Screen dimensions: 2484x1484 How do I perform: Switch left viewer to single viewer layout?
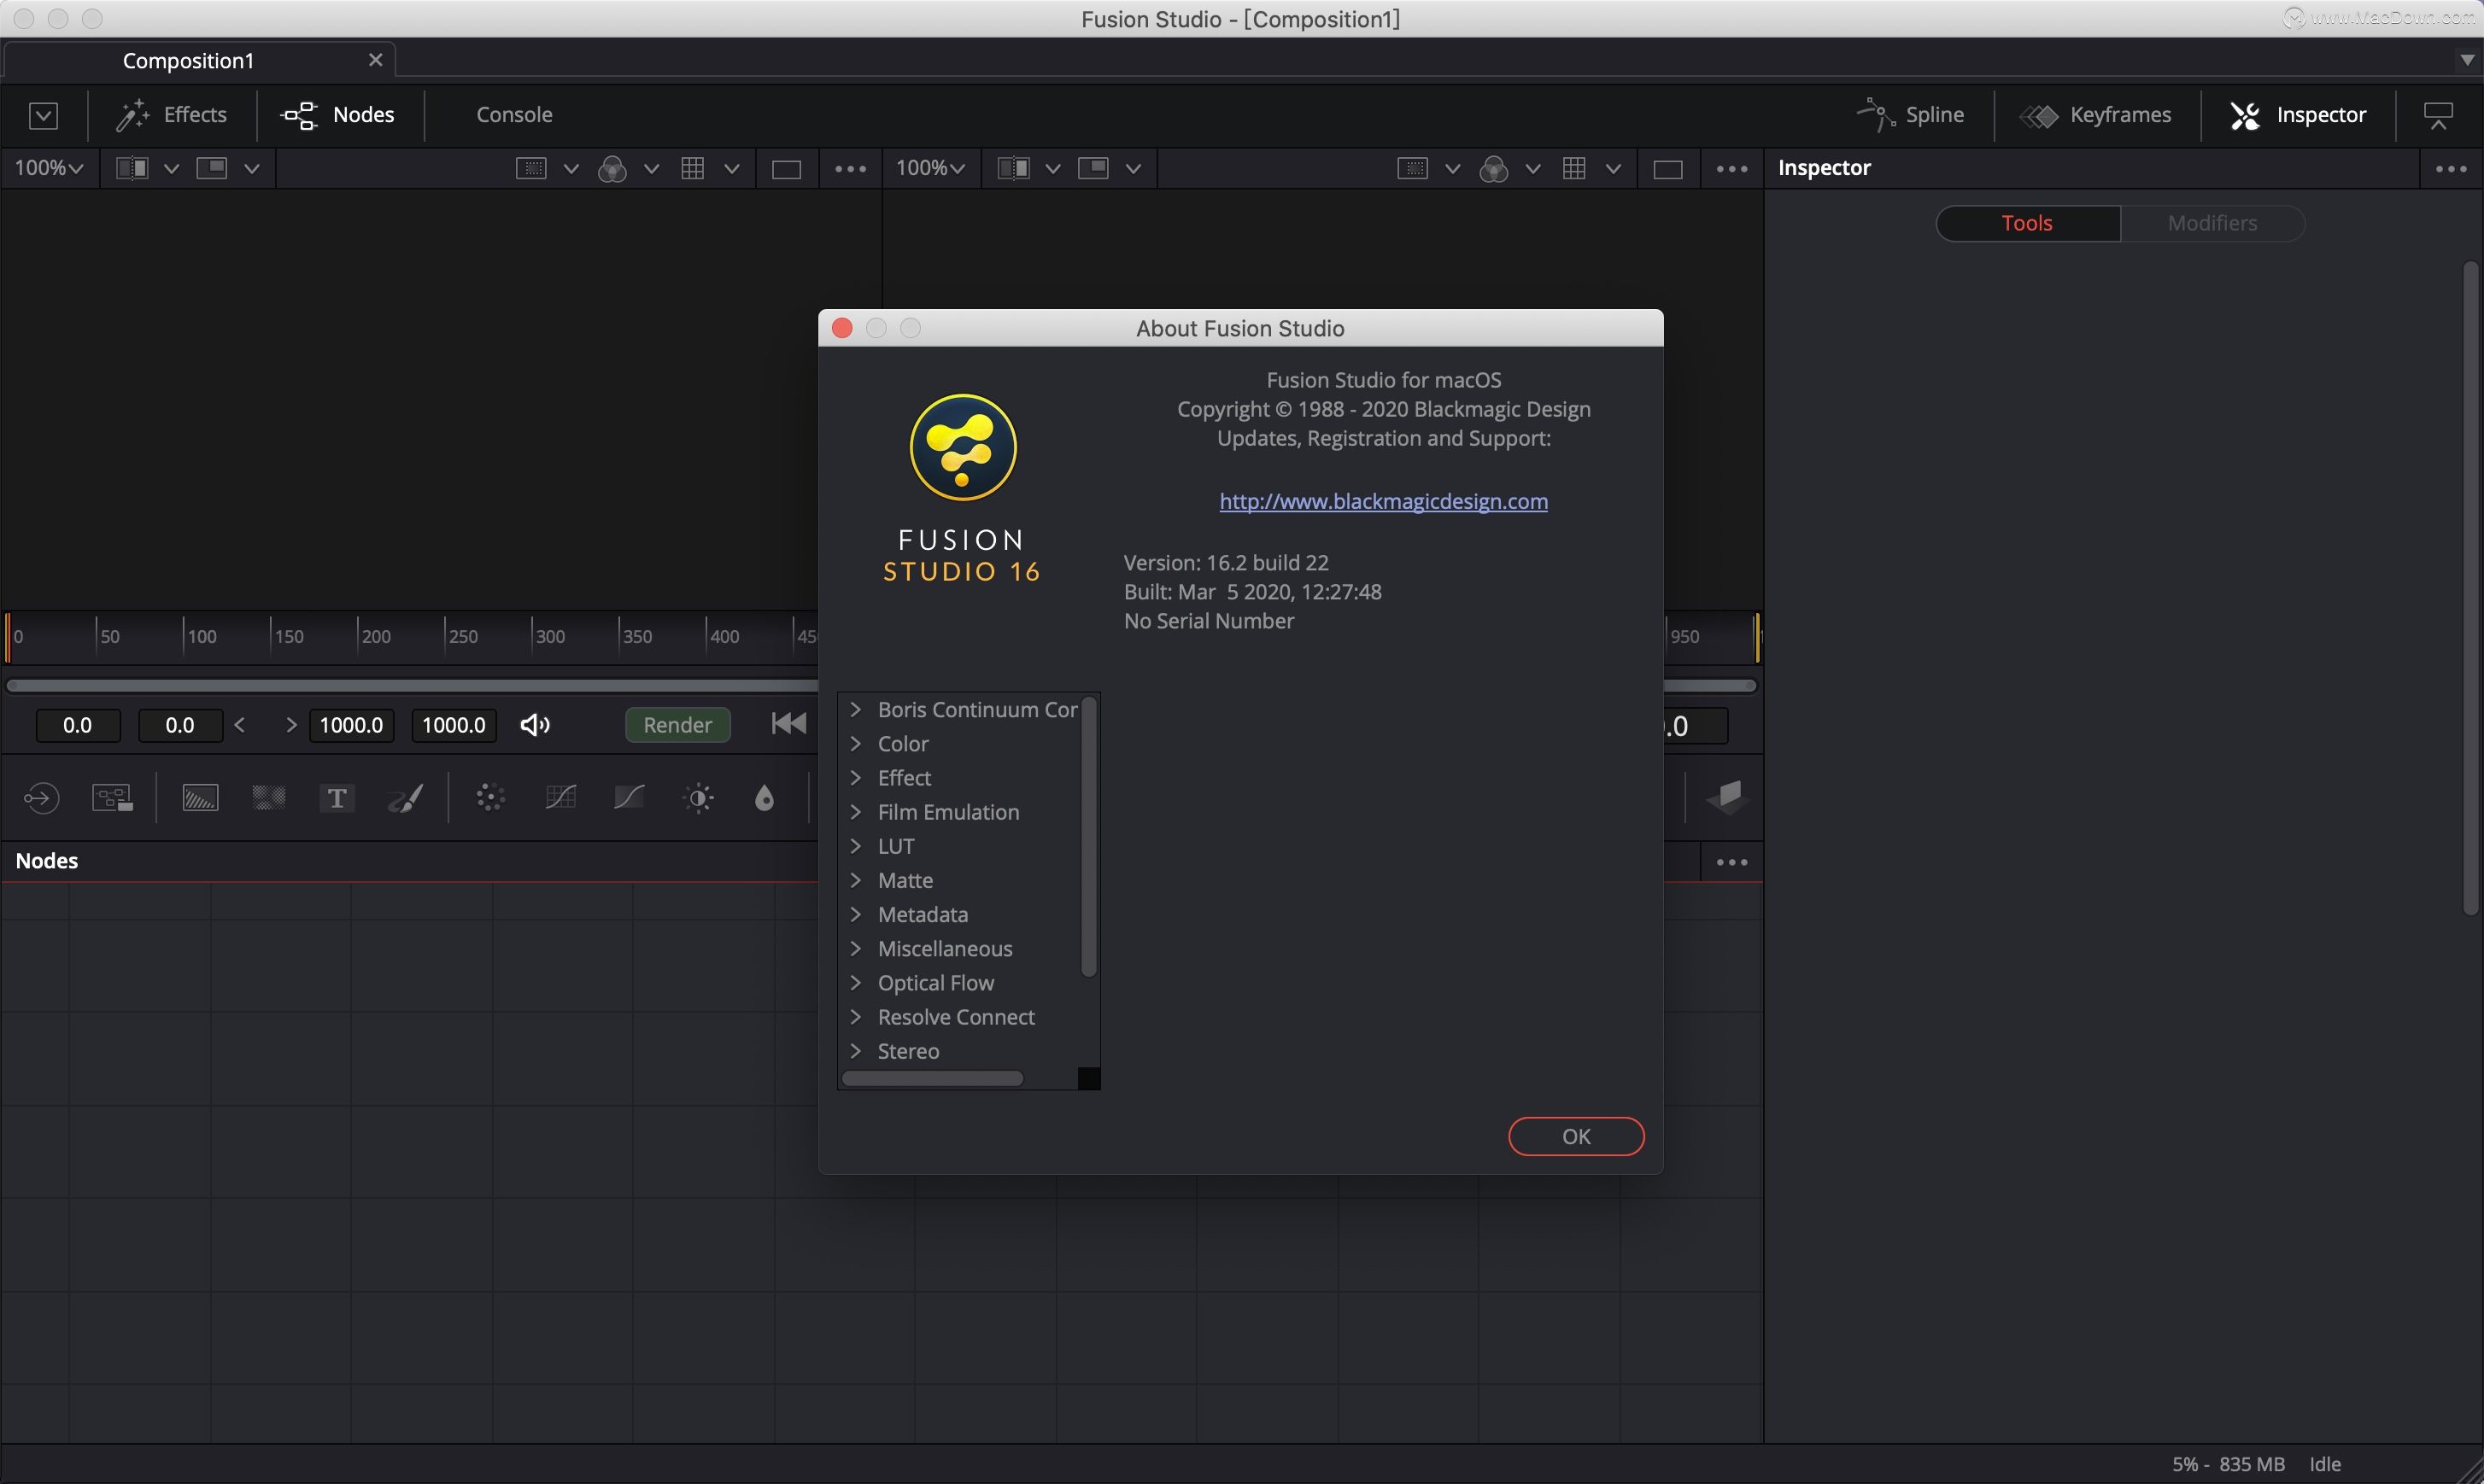tap(787, 169)
